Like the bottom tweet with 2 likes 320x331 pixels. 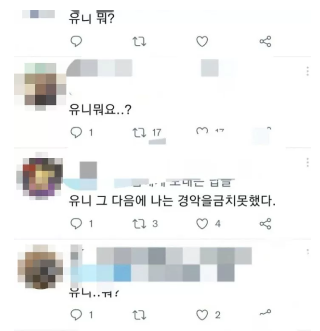(x=202, y=315)
